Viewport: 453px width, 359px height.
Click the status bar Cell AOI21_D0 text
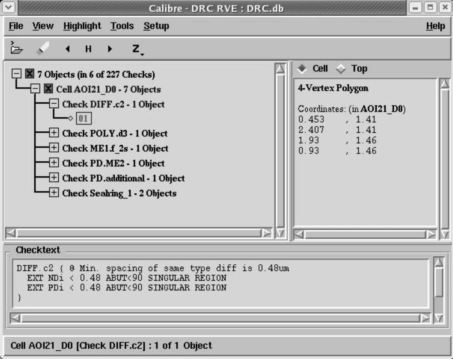pos(111,346)
